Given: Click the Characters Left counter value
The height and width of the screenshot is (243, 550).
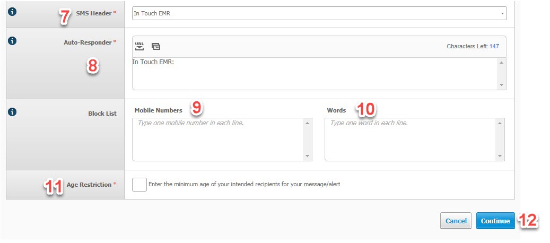Looking at the screenshot, I should [494, 46].
